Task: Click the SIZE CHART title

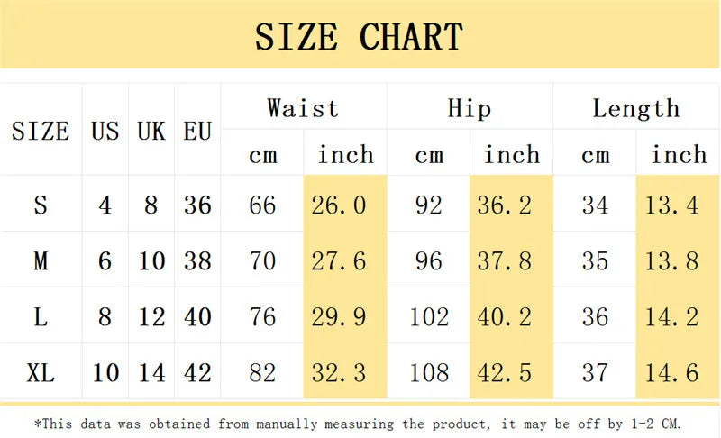Action: (x=359, y=37)
